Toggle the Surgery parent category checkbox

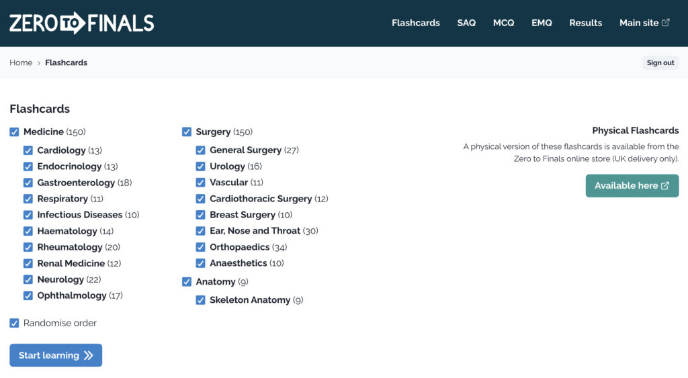coord(187,132)
